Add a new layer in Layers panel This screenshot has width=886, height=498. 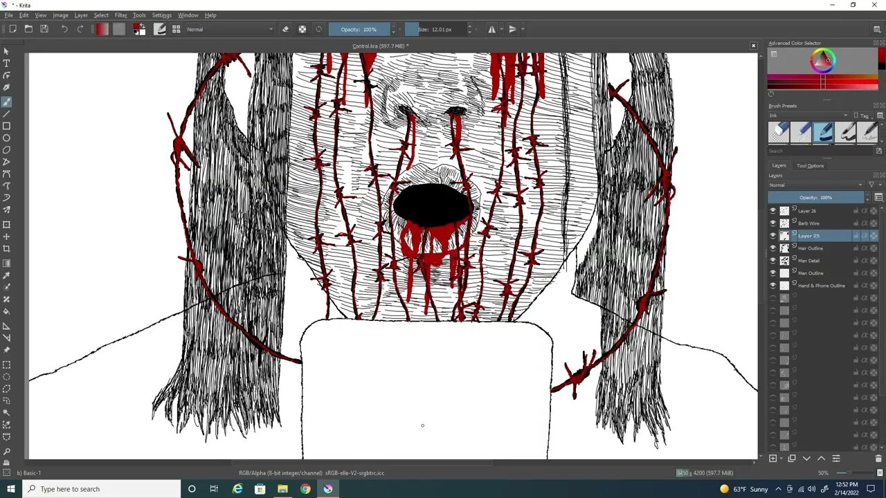[x=773, y=459]
